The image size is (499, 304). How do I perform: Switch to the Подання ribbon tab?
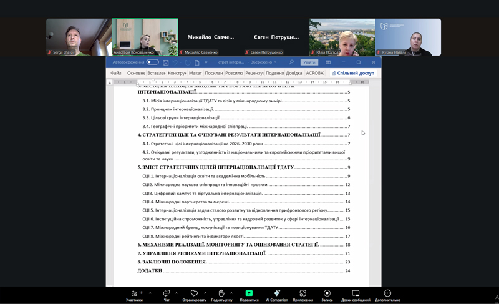(274, 73)
